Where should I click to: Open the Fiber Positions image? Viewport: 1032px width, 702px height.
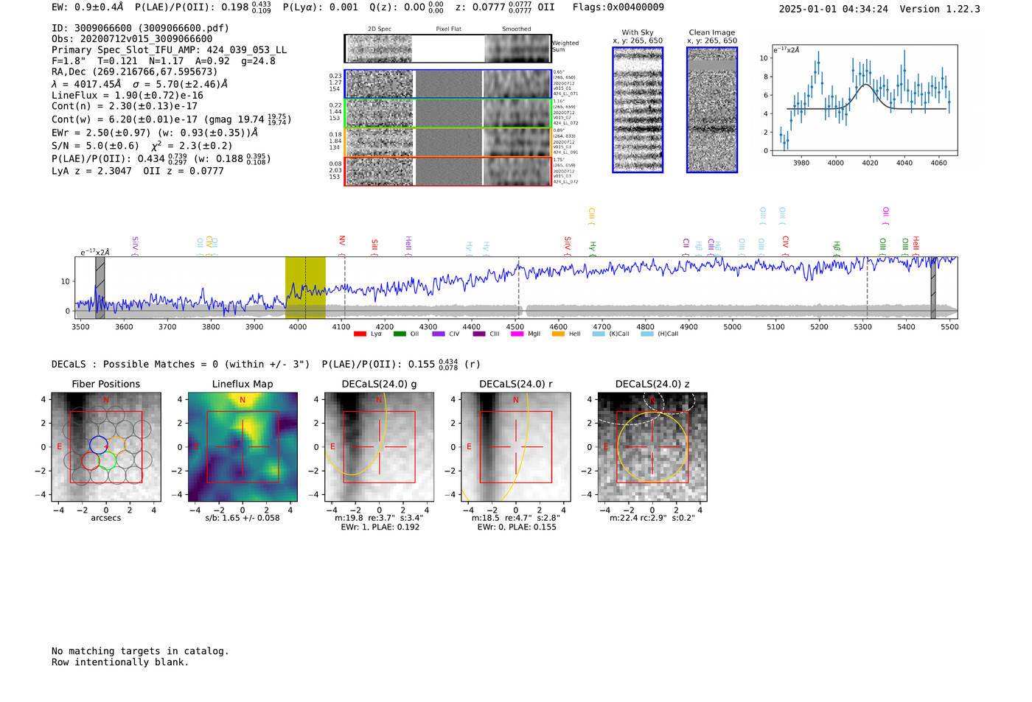point(106,447)
